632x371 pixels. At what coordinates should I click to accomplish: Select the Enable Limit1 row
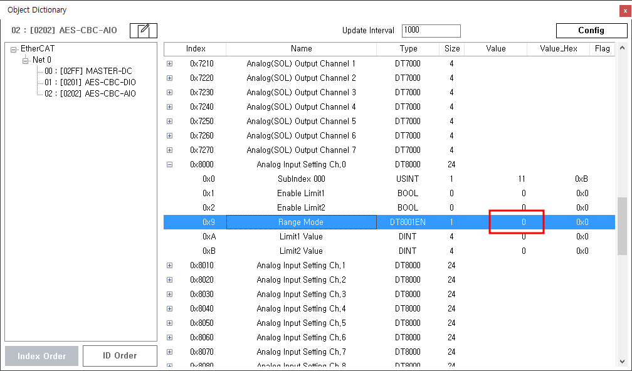pyautogui.click(x=301, y=194)
